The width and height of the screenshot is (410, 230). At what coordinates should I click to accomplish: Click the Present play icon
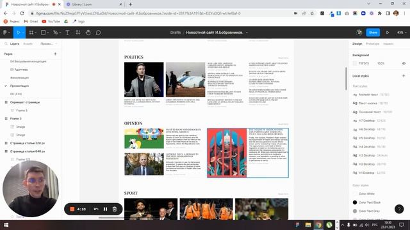(x=388, y=33)
